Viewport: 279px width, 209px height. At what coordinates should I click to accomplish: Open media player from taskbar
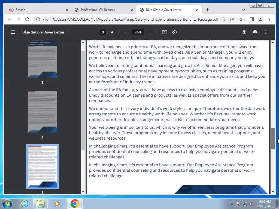coord(57,204)
